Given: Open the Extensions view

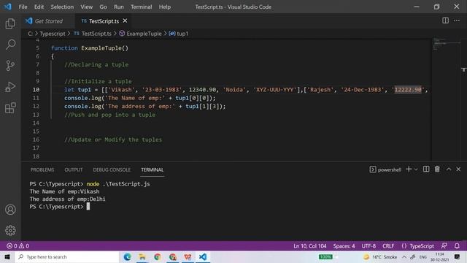Looking at the screenshot, I should click(x=10, y=107).
